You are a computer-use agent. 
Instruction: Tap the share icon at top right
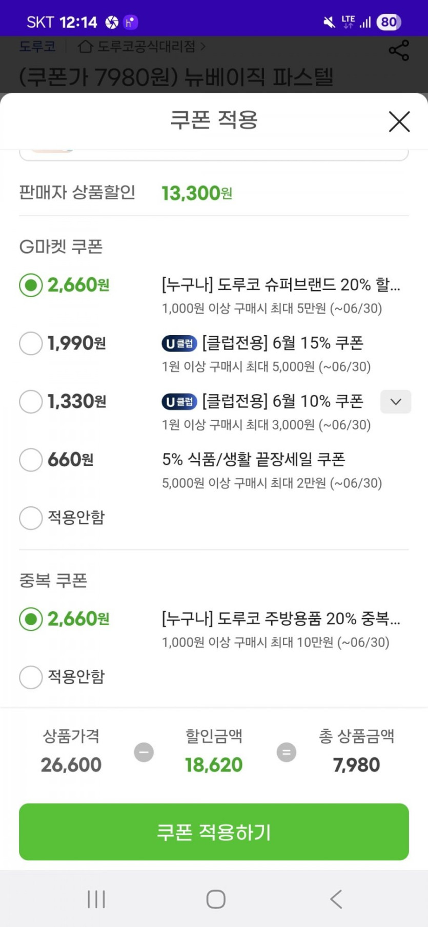[399, 50]
